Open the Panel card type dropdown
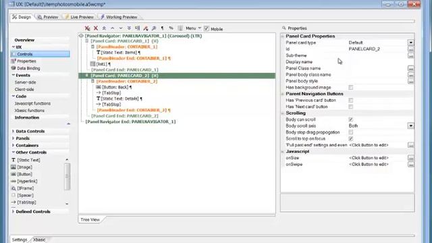The height and width of the screenshot is (243, 432). pos(411,43)
